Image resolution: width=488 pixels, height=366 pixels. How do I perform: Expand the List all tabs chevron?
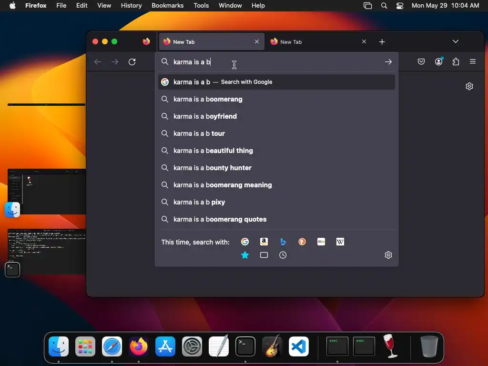[455, 41]
